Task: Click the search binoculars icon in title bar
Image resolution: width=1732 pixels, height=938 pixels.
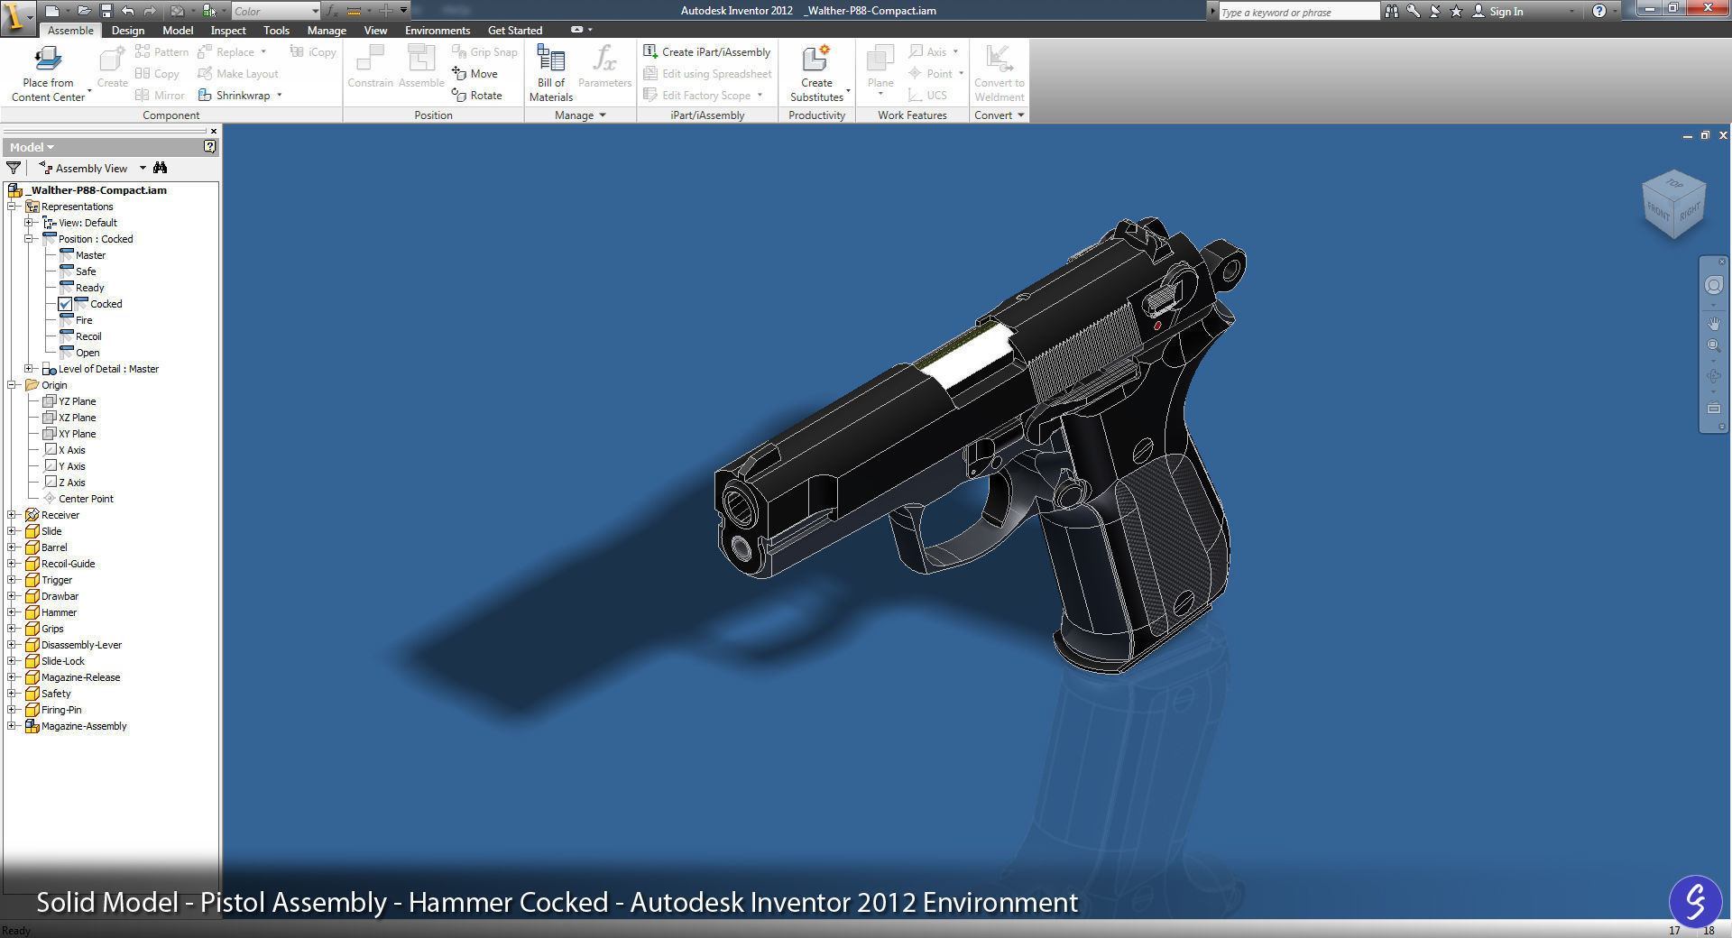Action: tap(1392, 11)
